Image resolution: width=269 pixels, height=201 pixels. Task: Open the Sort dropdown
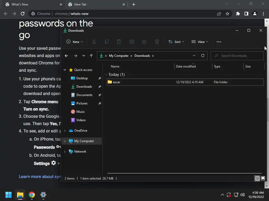pyautogui.click(x=176, y=42)
